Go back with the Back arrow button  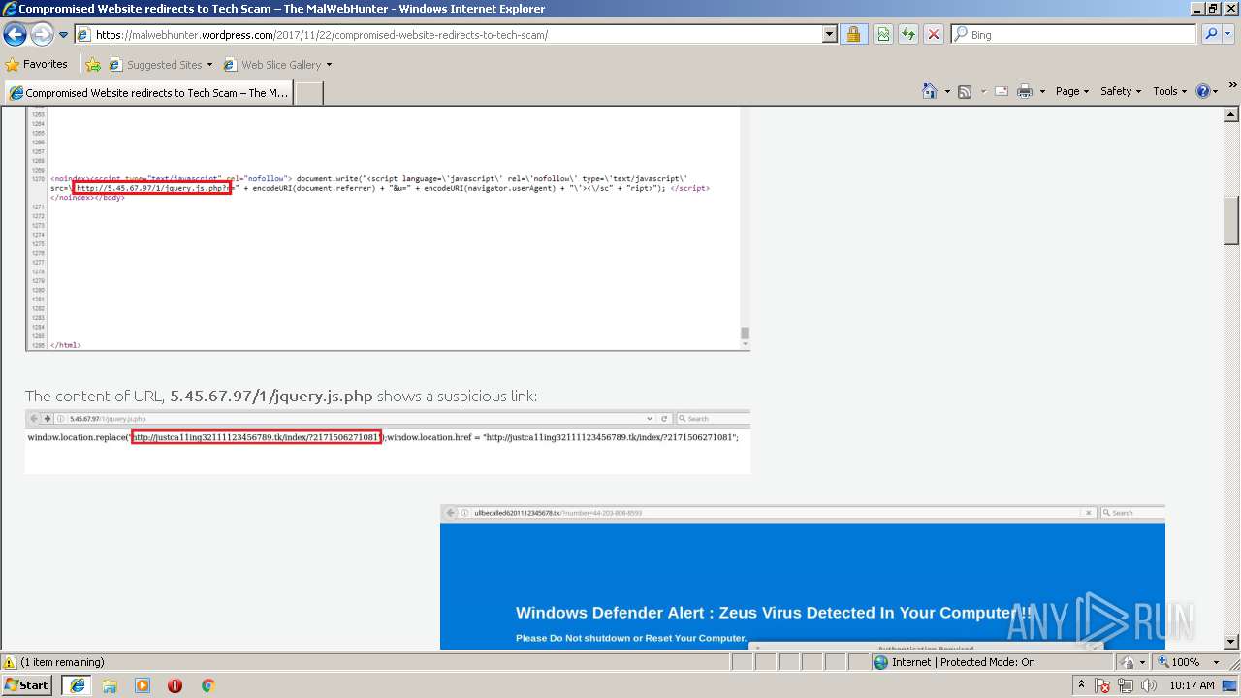click(x=15, y=35)
